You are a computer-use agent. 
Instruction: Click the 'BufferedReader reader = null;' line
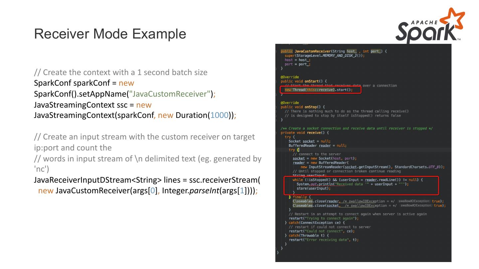[x=318, y=145]
